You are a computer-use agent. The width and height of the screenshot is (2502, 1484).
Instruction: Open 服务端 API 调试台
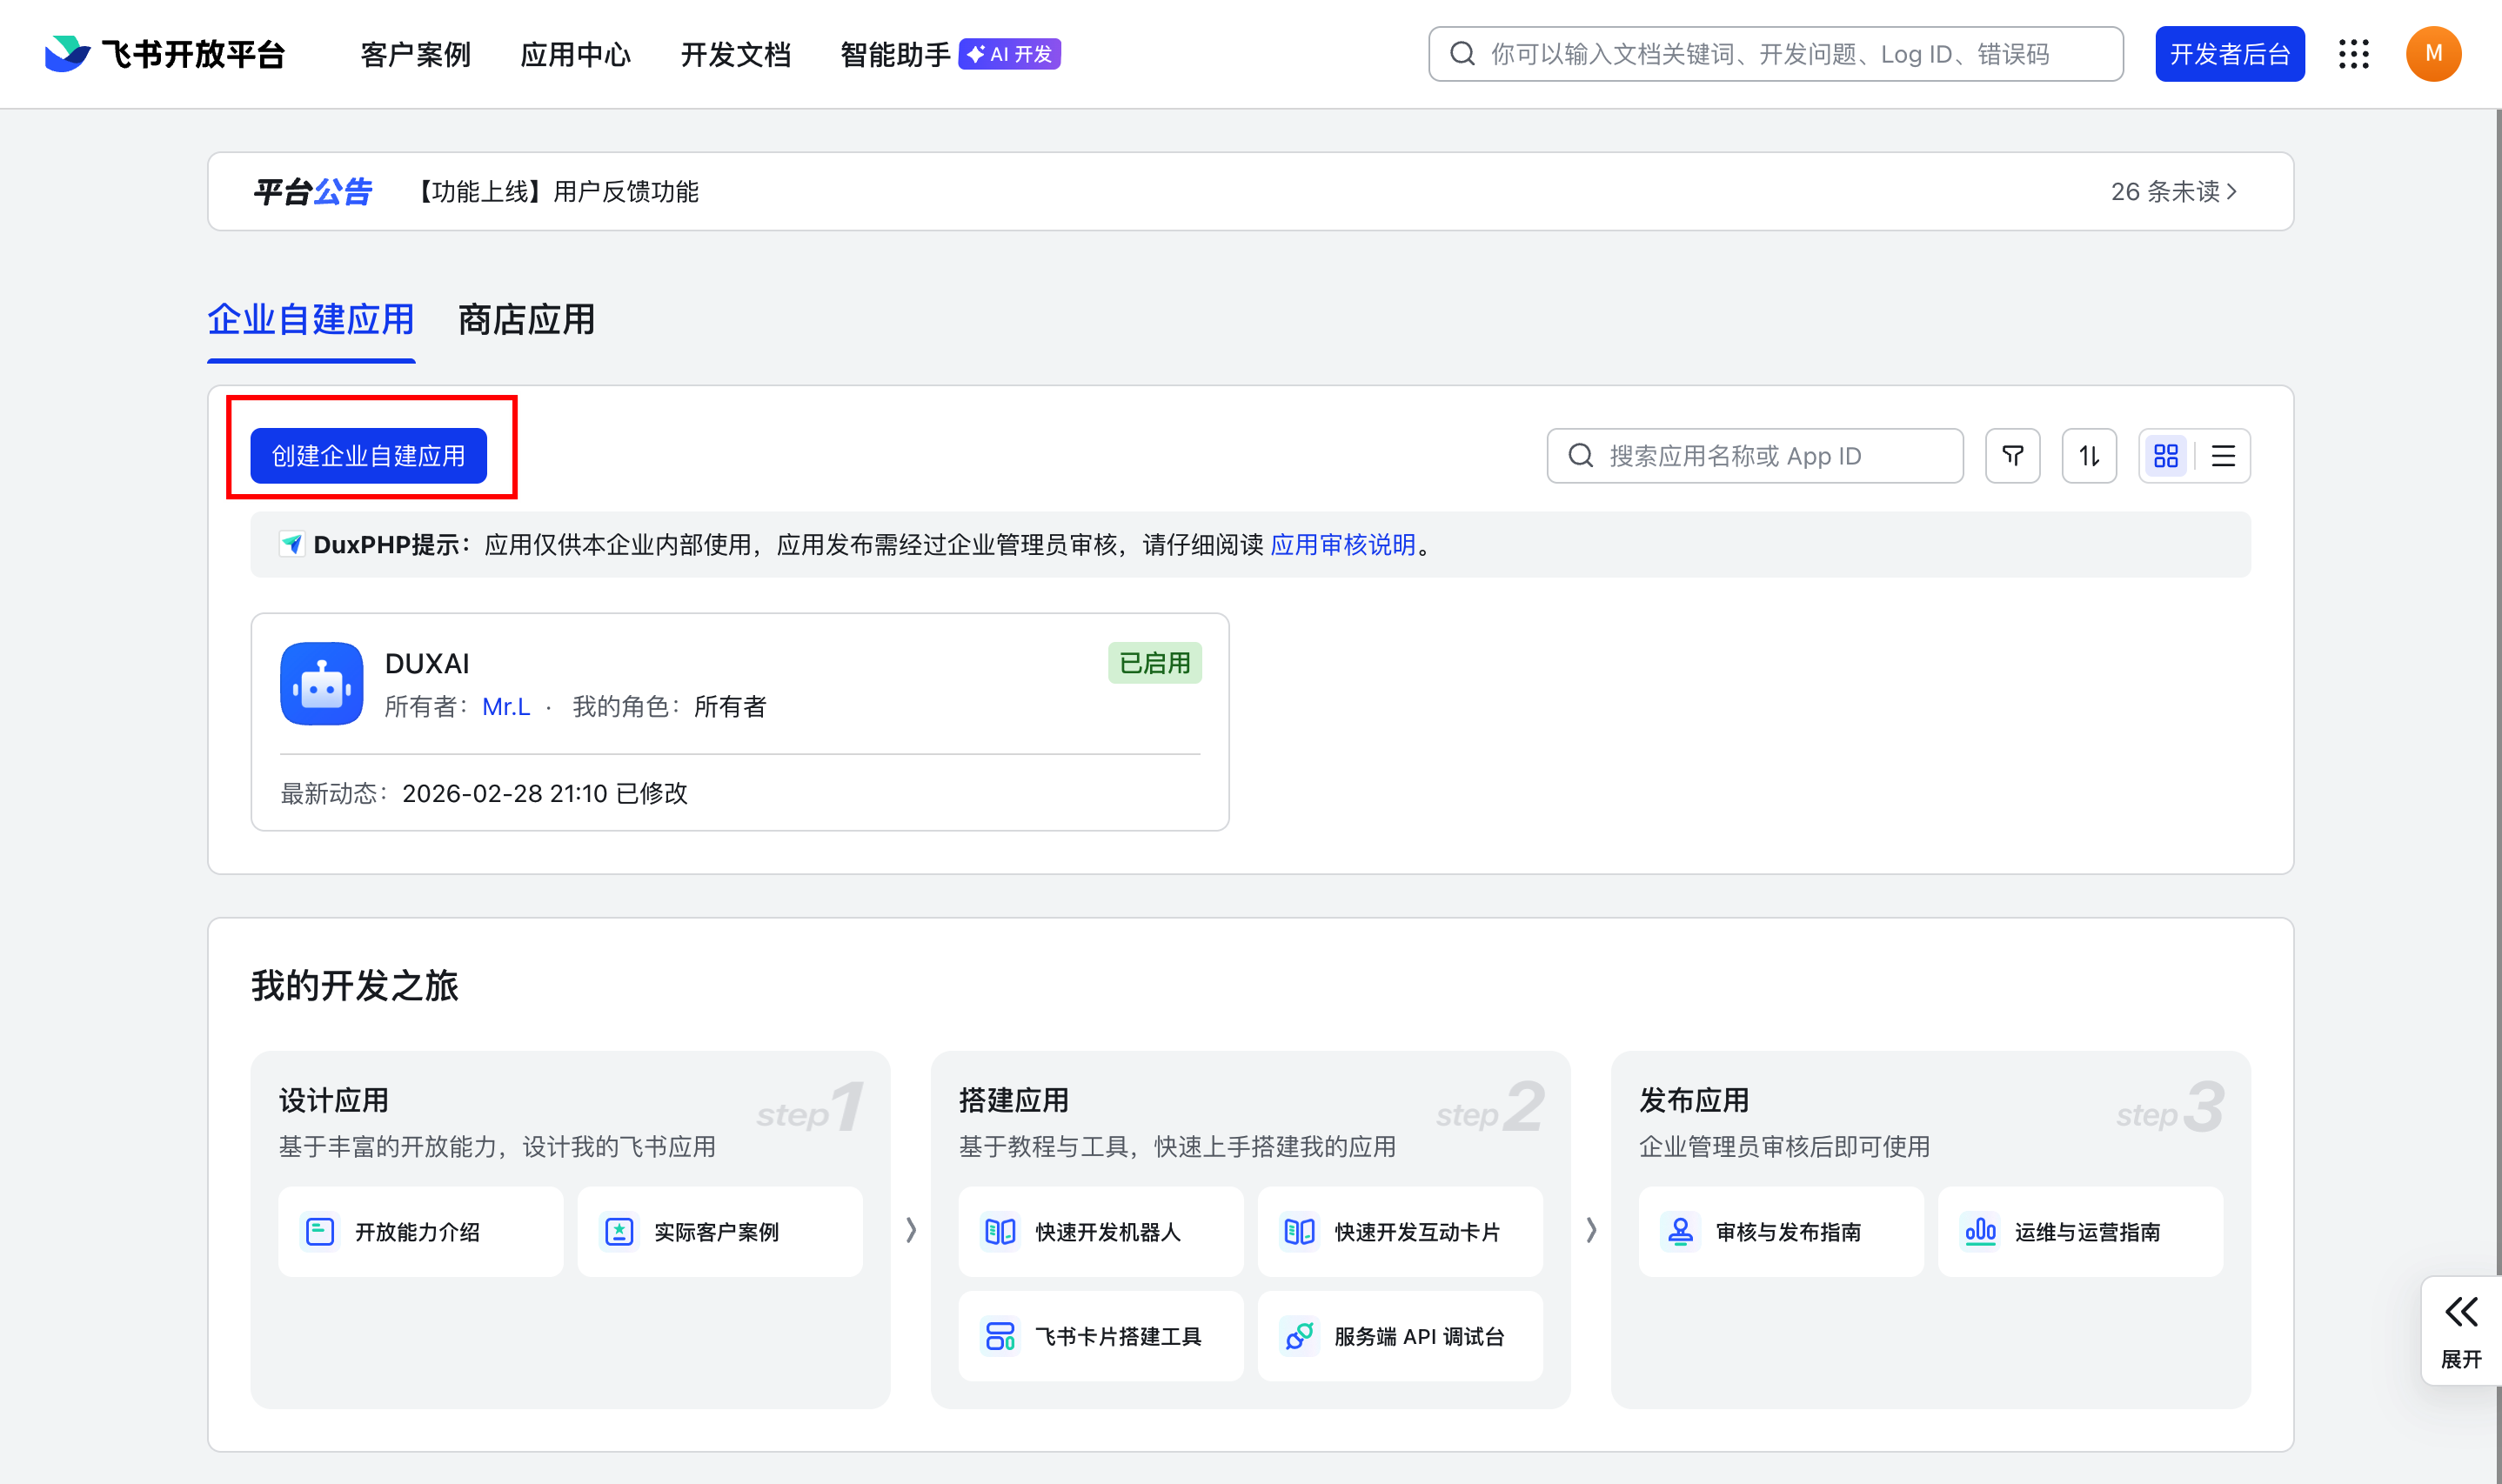pos(1400,1336)
